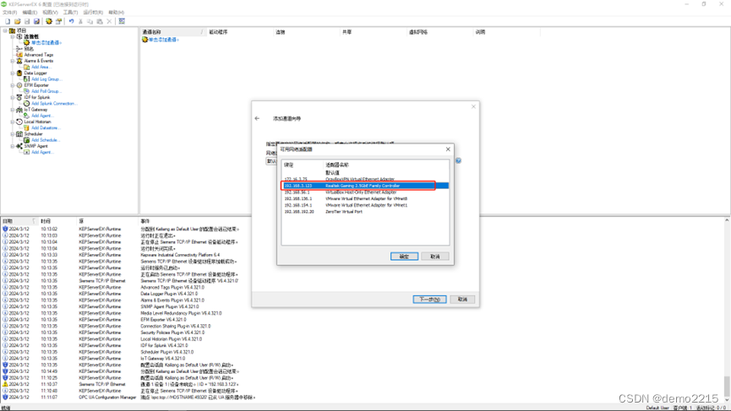Select the ZeroTier Virtual Port adapter row
The width and height of the screenshot is (731, 411).
pyautogui.click(x=365, y=212)
